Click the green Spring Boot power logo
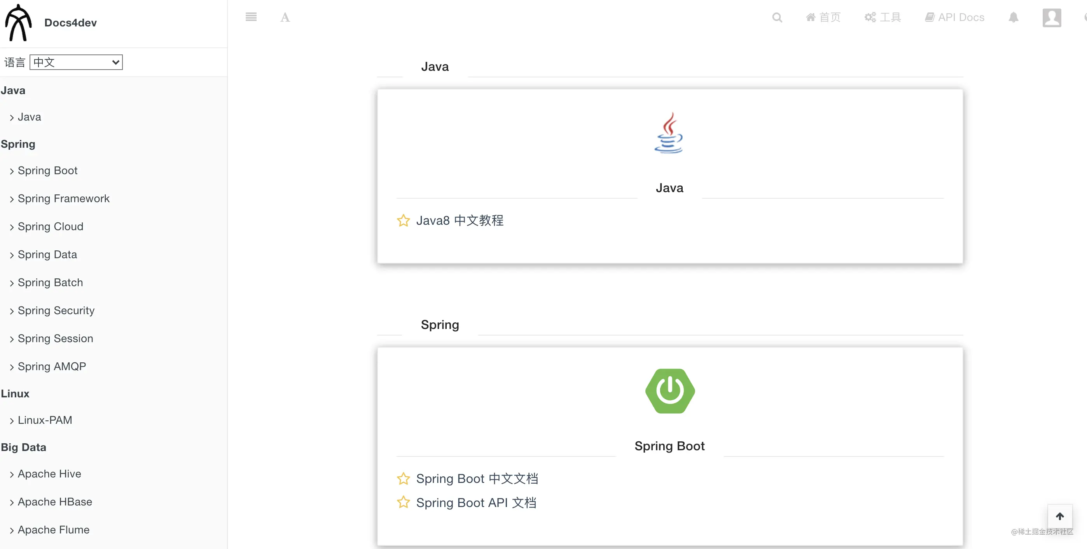This screenshot has height=549, width=1087. click(x=670, y=391)
